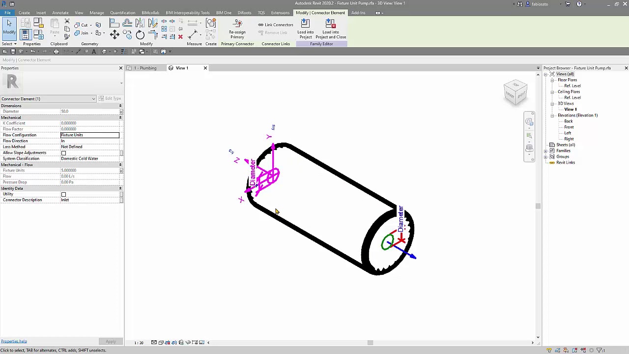Collapse the Views (all) tree node
The height and width of the screenshot is (354, 629).
click(546, 74)
